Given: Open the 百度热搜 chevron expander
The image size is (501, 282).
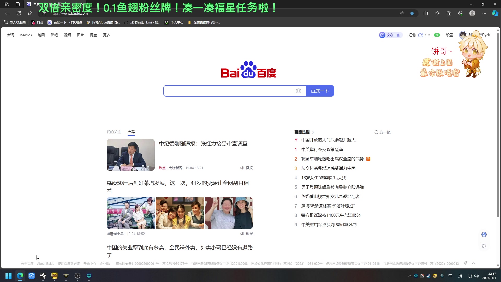Looking at the screenshot, I should [x=313, y=132].
